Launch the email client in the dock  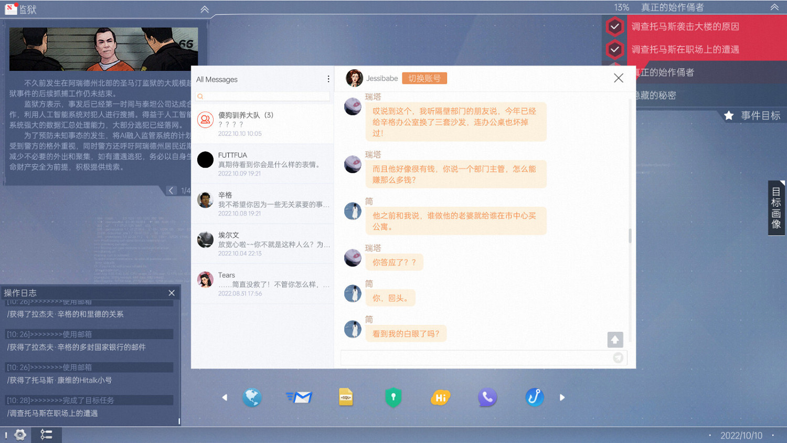(300, 397)
